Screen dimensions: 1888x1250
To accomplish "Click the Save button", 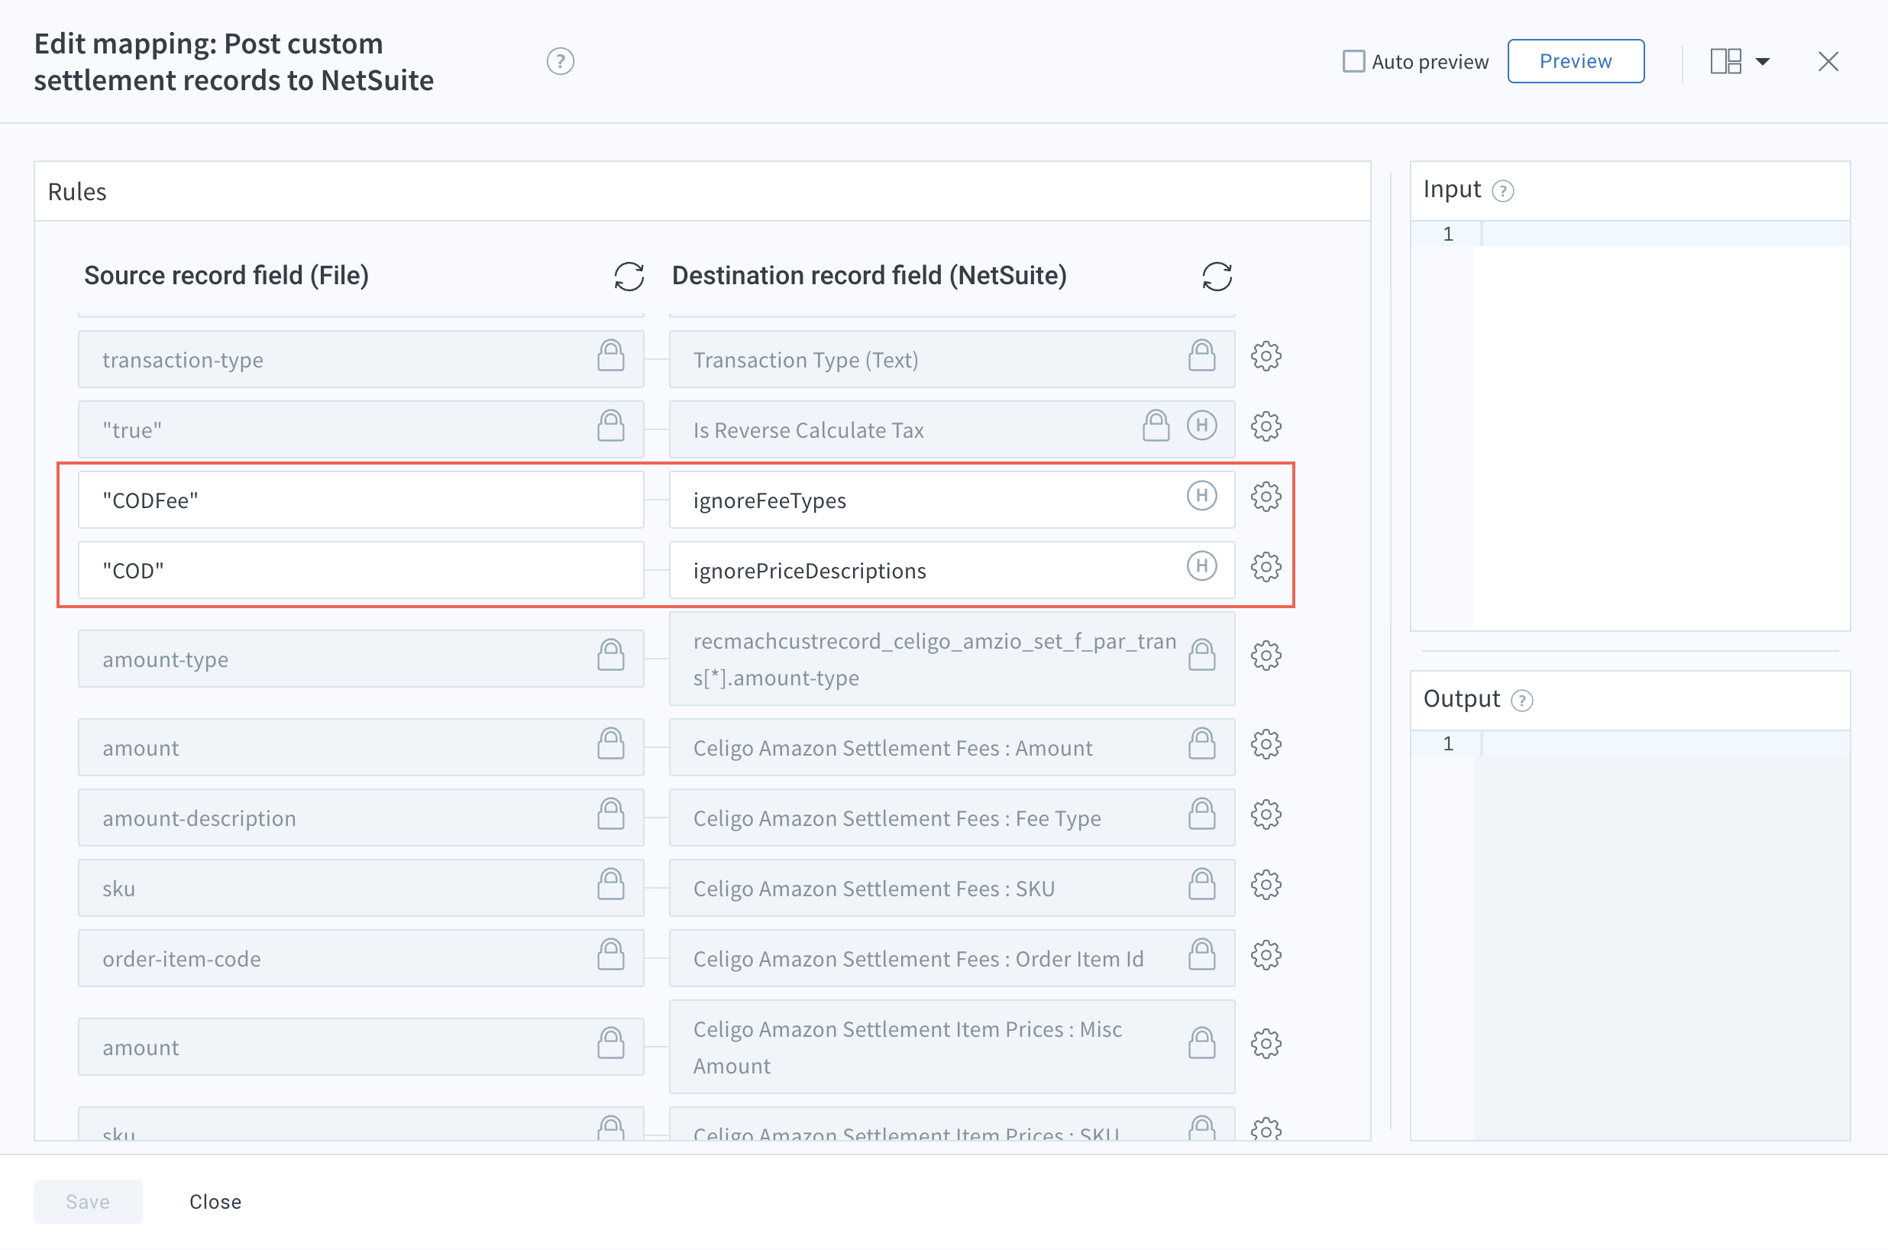I will pyautogui.click(x=88, y=1201).
